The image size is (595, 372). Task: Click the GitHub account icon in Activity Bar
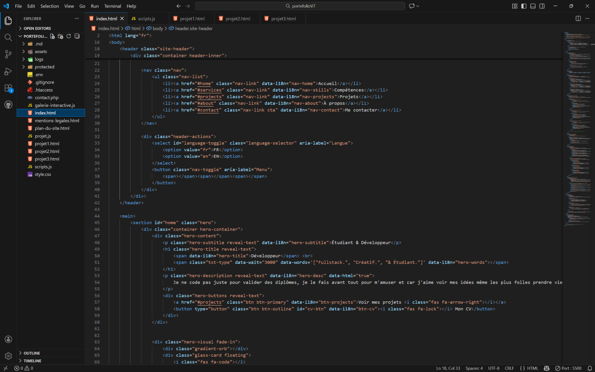point(8,105)
